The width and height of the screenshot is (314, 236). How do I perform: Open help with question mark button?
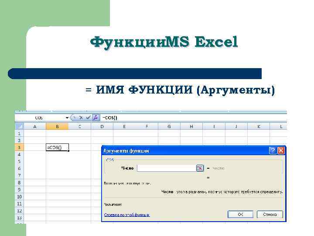[273, 150]
